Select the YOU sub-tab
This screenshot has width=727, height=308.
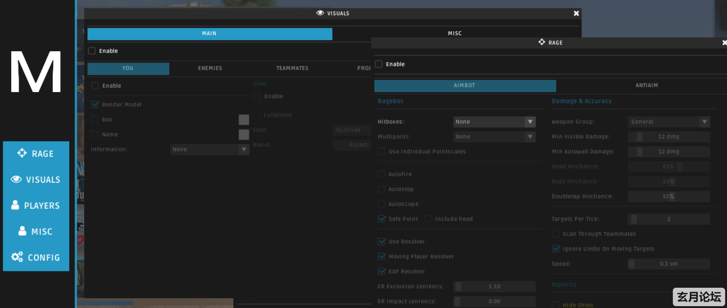(128, 69)
